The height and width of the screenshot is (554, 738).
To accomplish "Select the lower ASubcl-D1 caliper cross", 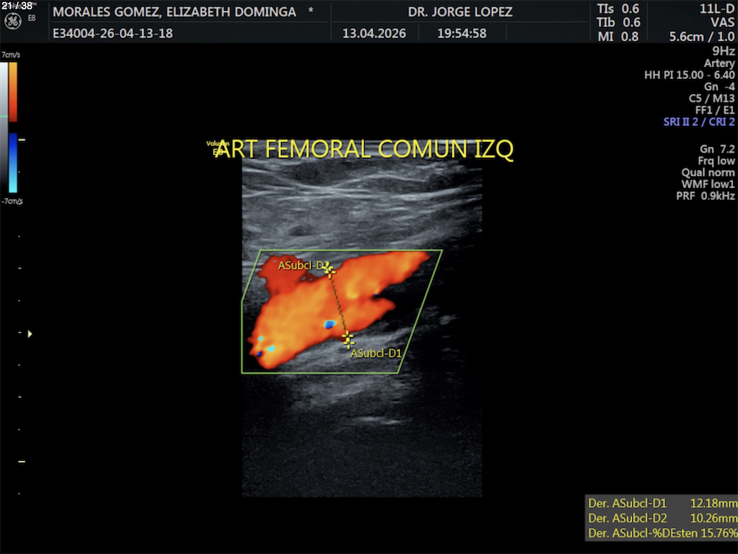I will point(348,339).
